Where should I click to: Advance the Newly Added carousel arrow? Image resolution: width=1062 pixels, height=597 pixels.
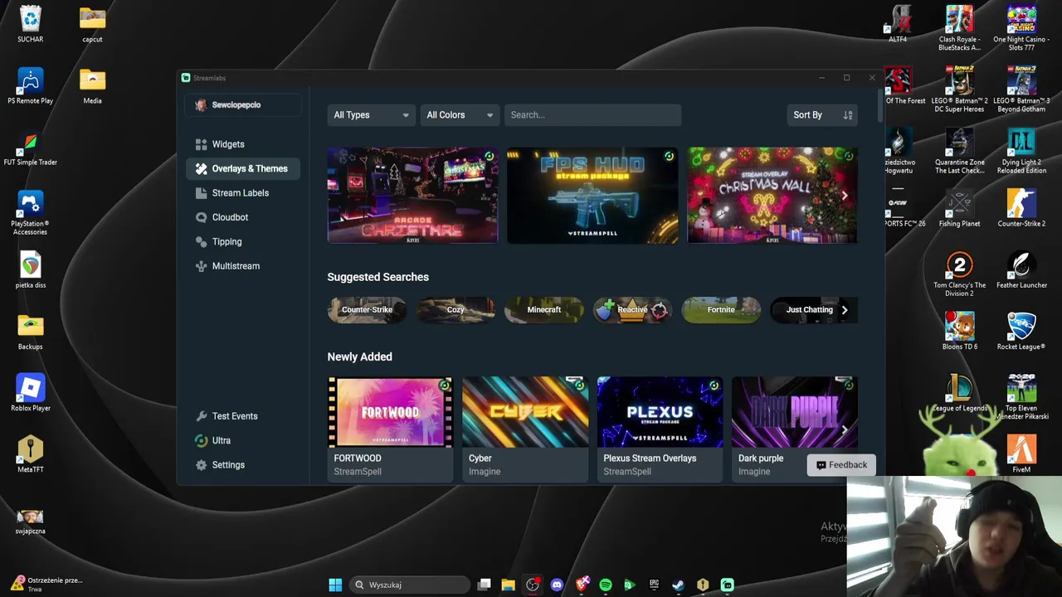(x=845, y=430)
